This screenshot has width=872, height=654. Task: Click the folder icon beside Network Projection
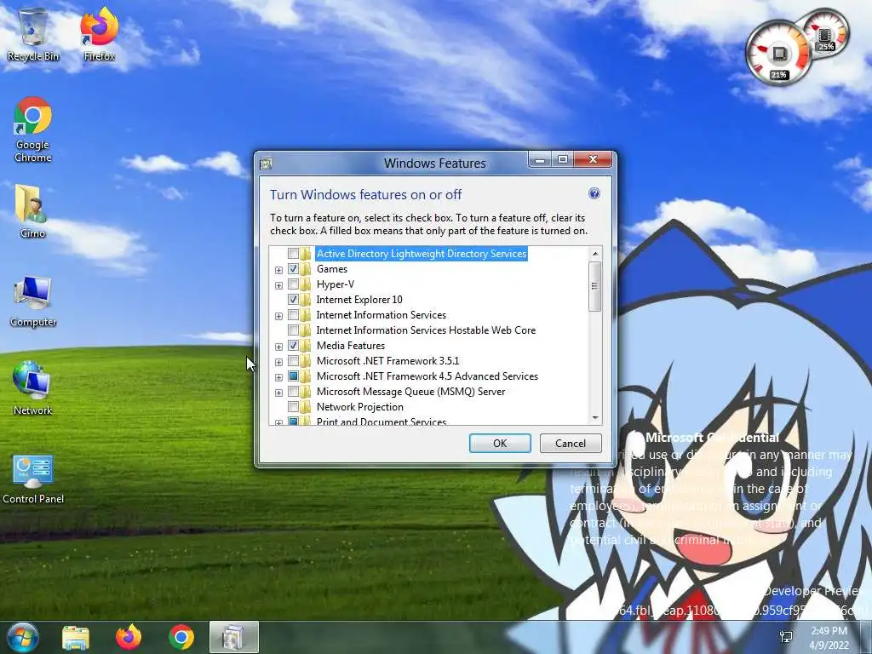306,407
